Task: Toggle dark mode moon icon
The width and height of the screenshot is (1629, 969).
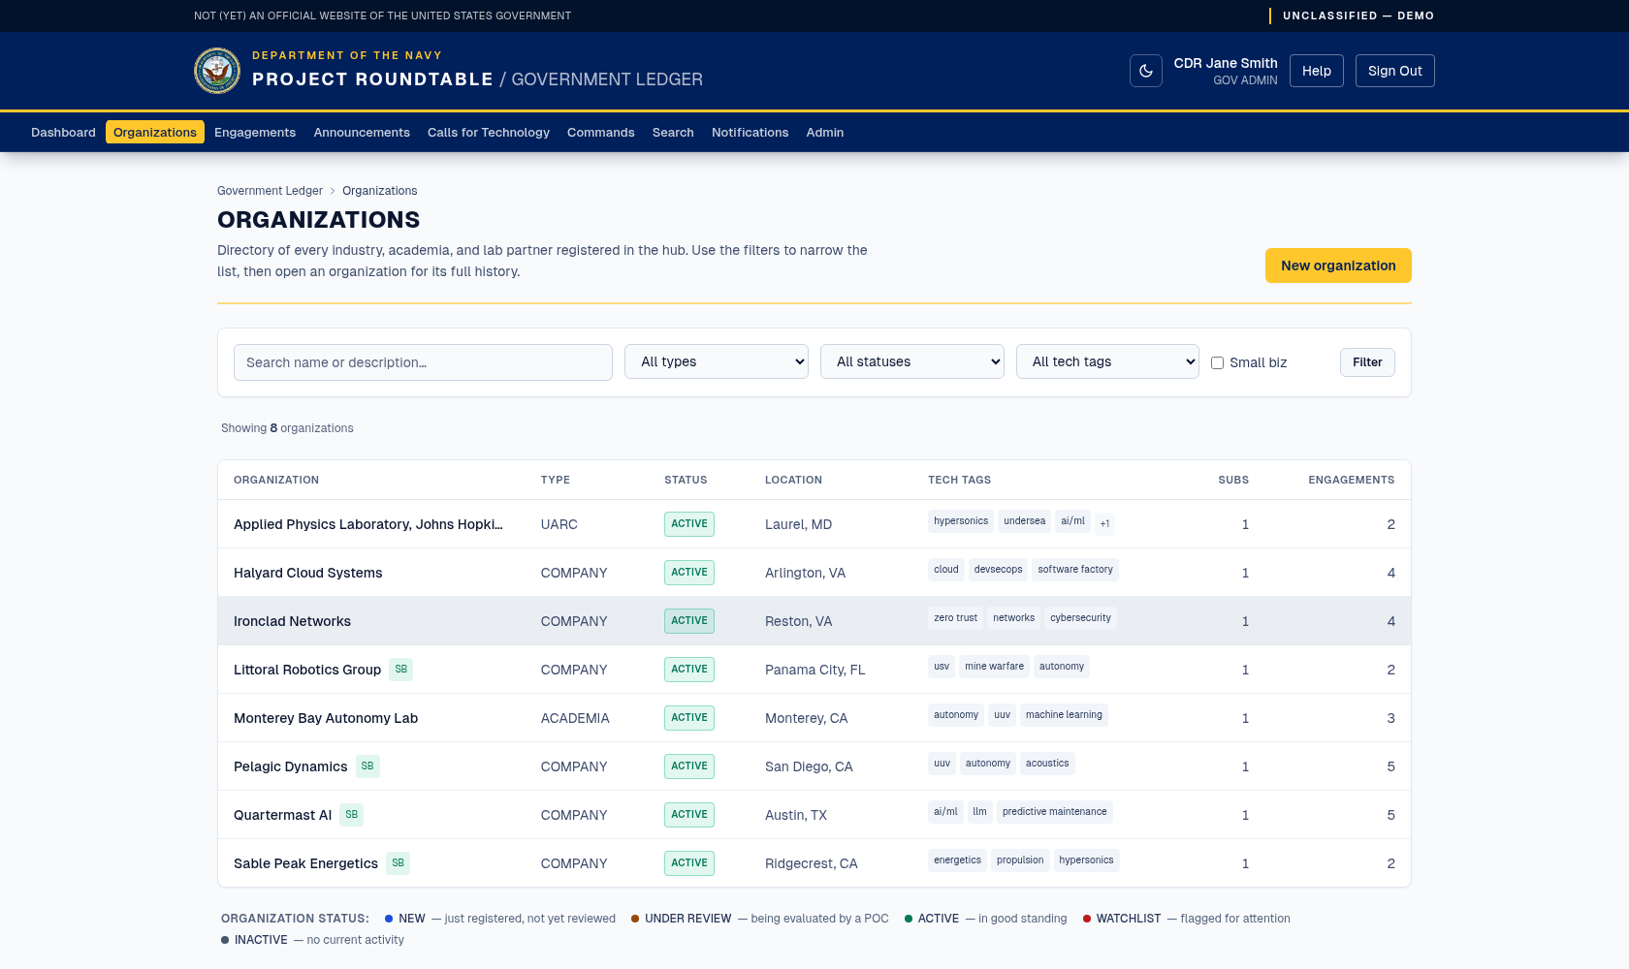Action: point(1145,71)
